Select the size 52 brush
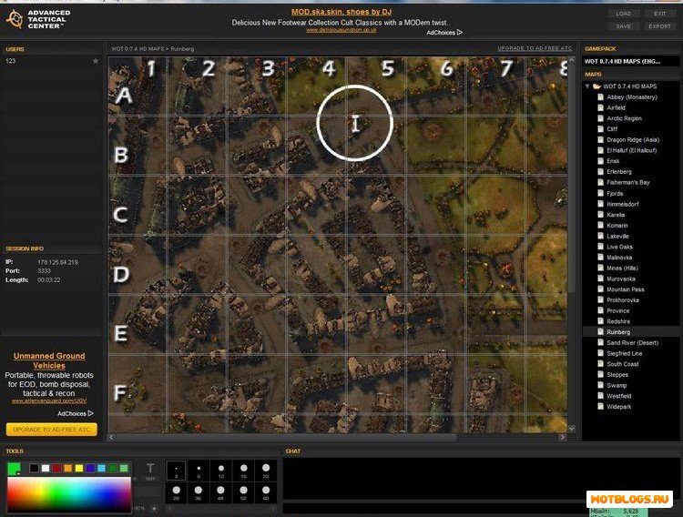This screenshot has width=683, height=517. pos(243,493)
